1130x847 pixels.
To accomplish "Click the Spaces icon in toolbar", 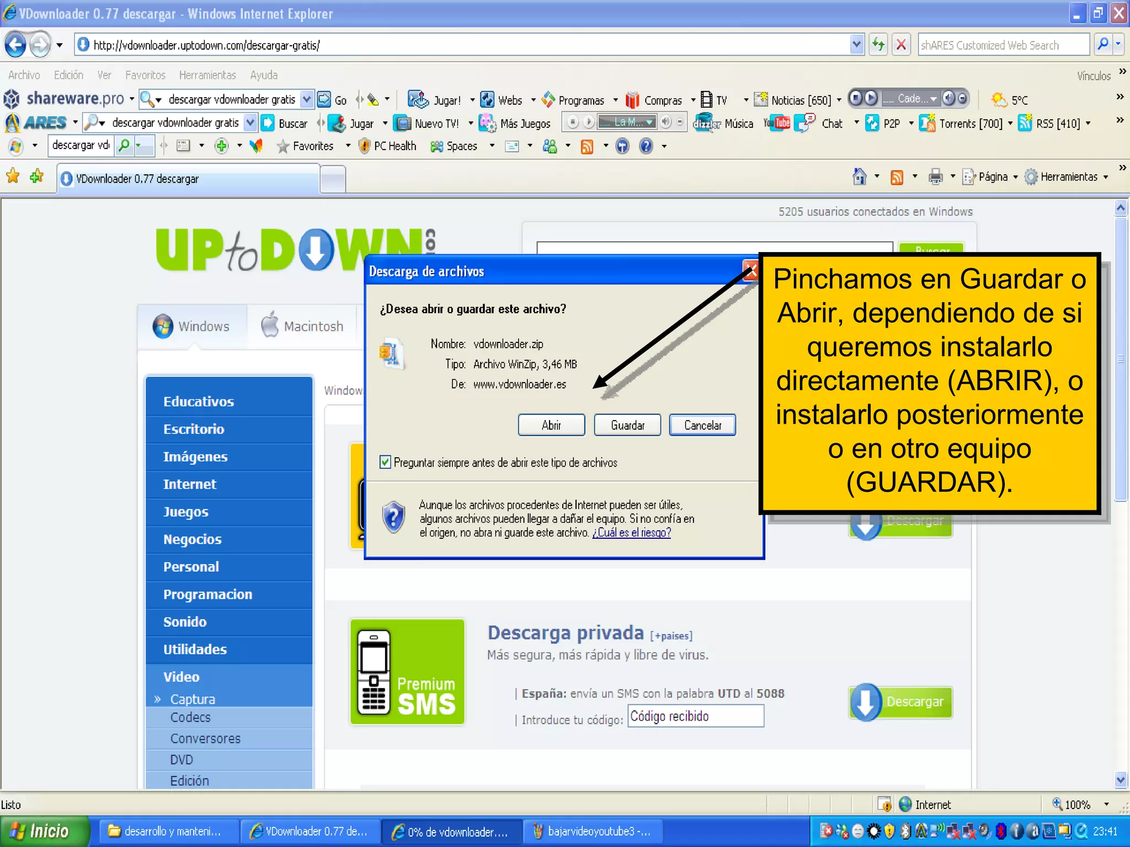I will (x=436, y=146).
